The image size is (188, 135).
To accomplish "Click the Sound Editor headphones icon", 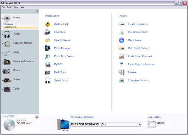I will (x=47, y=81).
